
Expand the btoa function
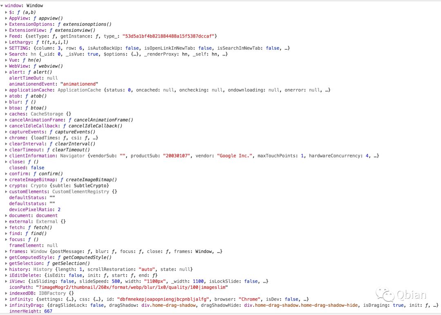pos(6,108)
